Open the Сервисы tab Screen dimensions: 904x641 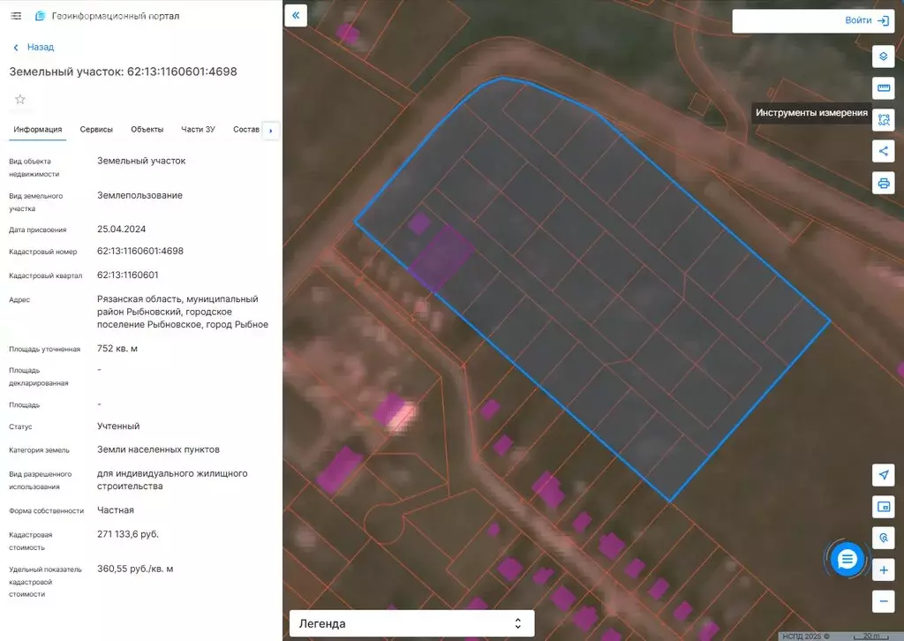tap(96, 130)
